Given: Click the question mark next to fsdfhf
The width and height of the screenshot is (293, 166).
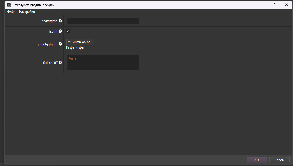Looking at the screenshot, I should (x=60, y=31).
